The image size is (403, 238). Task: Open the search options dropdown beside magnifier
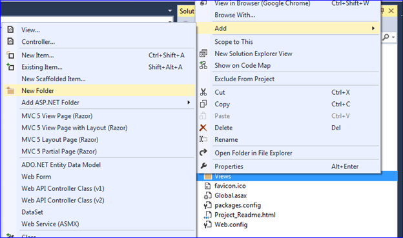pos(393,37)
